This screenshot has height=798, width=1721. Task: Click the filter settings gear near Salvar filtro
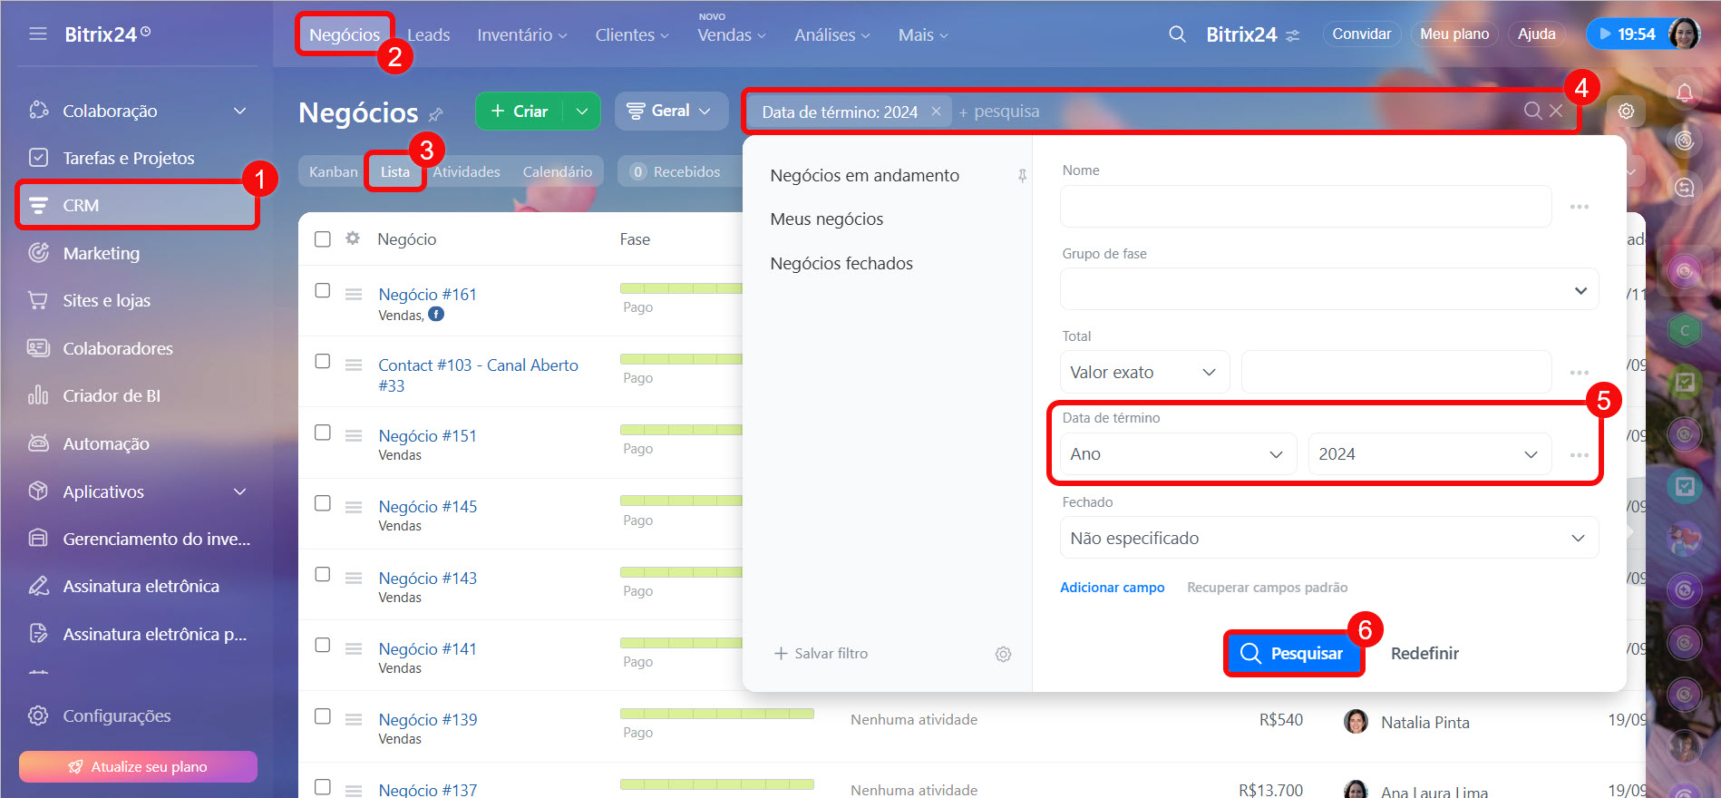(x=1003, y=654)
